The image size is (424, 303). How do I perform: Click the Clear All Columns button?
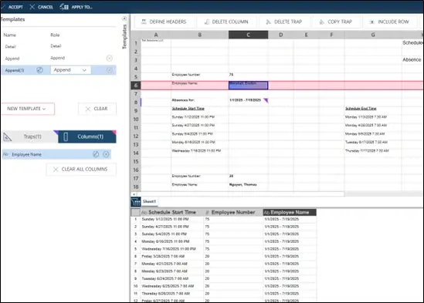81,170
